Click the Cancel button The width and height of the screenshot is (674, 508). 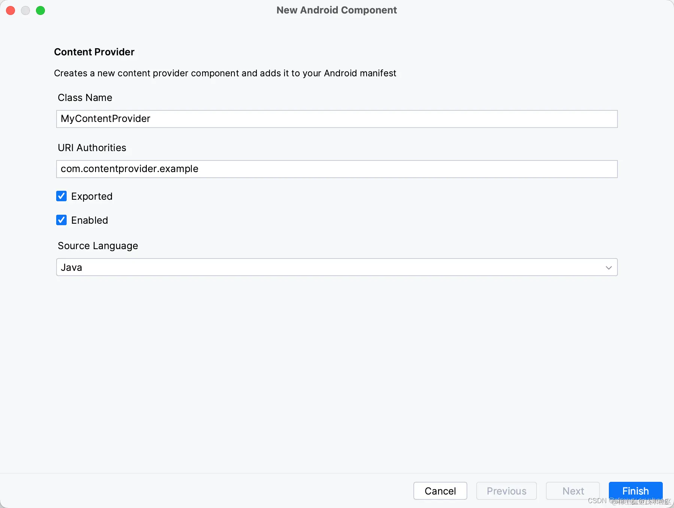click(x=440, y=491)
